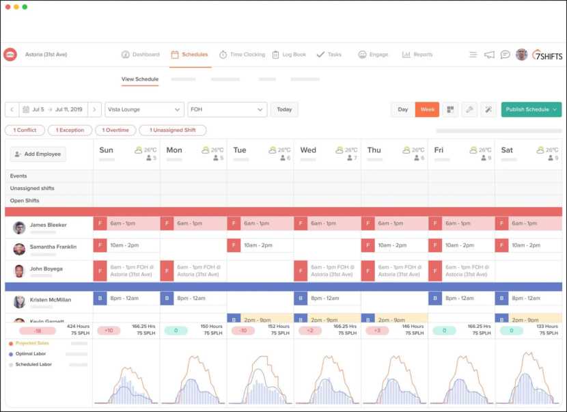Jump to Today in the schedule
The width and height of the screenshot is (567, 412).
[x=284, y=109]
